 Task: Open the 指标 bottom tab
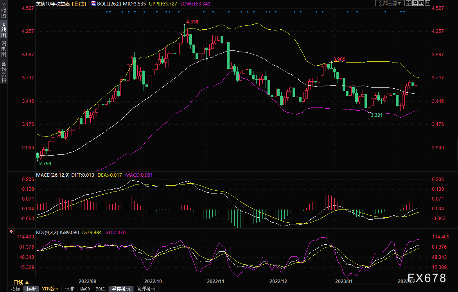pyautogui.click(x=16, y=289)
